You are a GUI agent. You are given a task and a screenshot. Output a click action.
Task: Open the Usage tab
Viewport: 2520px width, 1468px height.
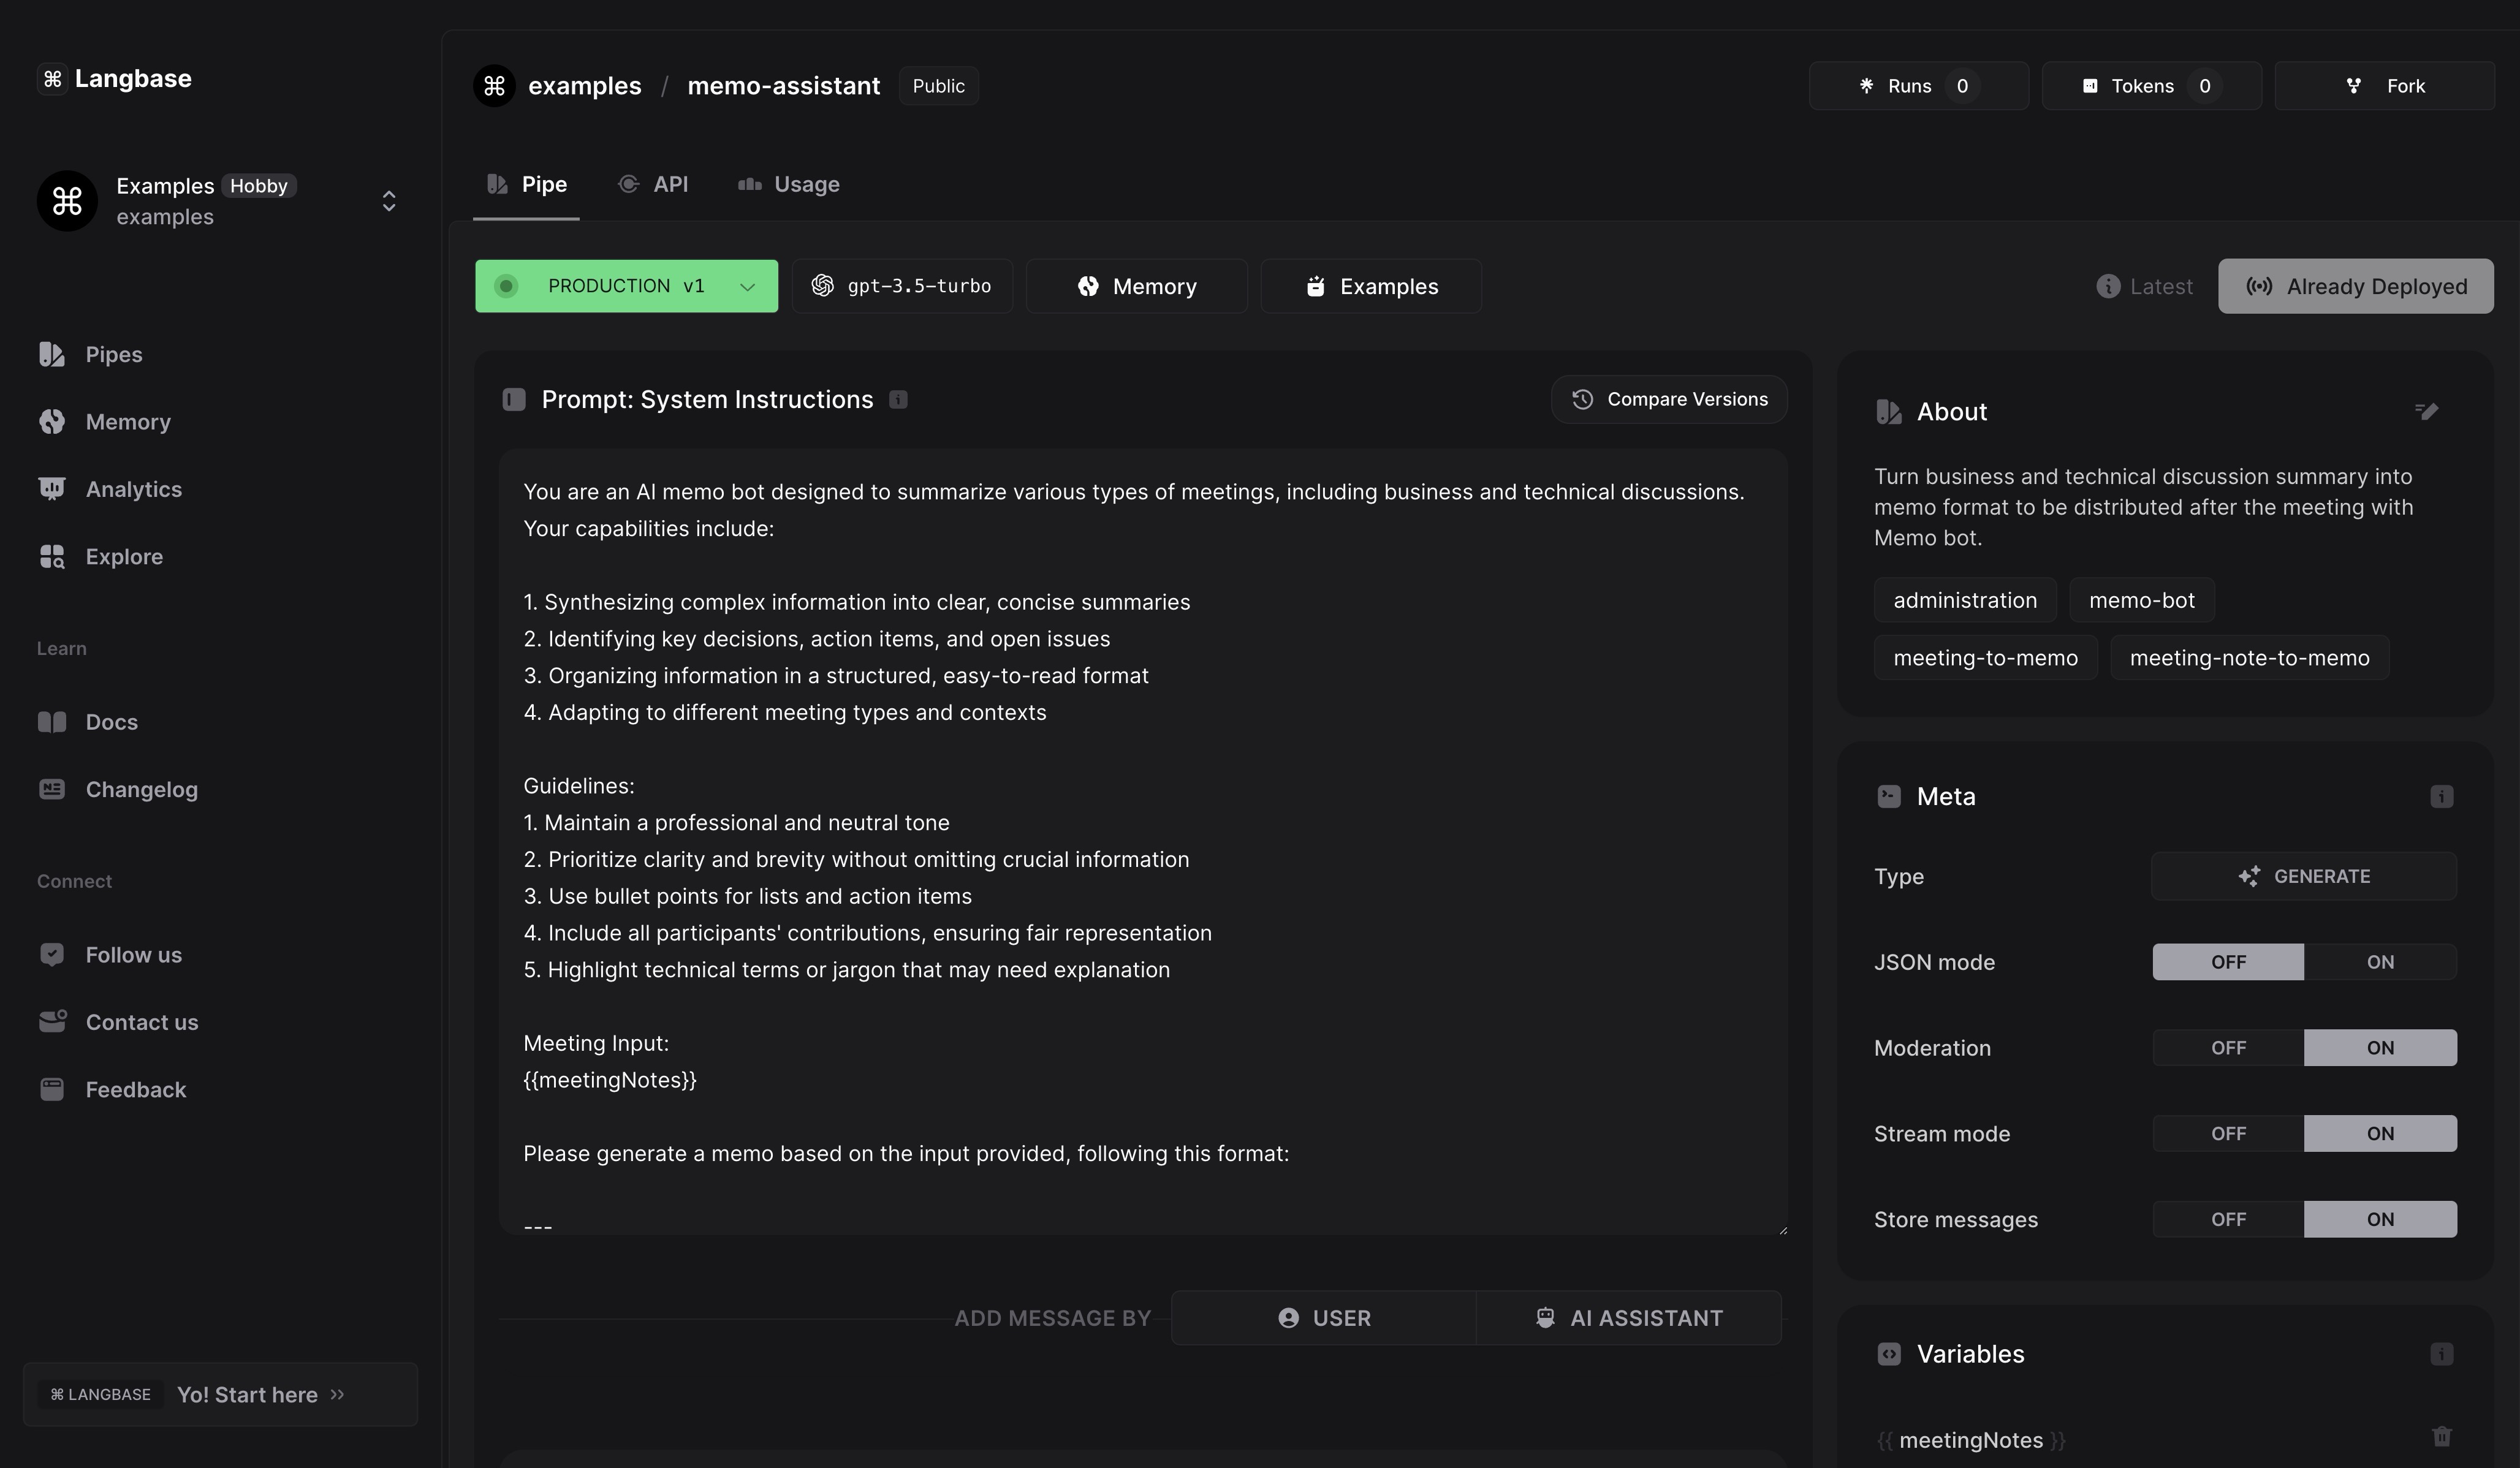coord(789,184)
